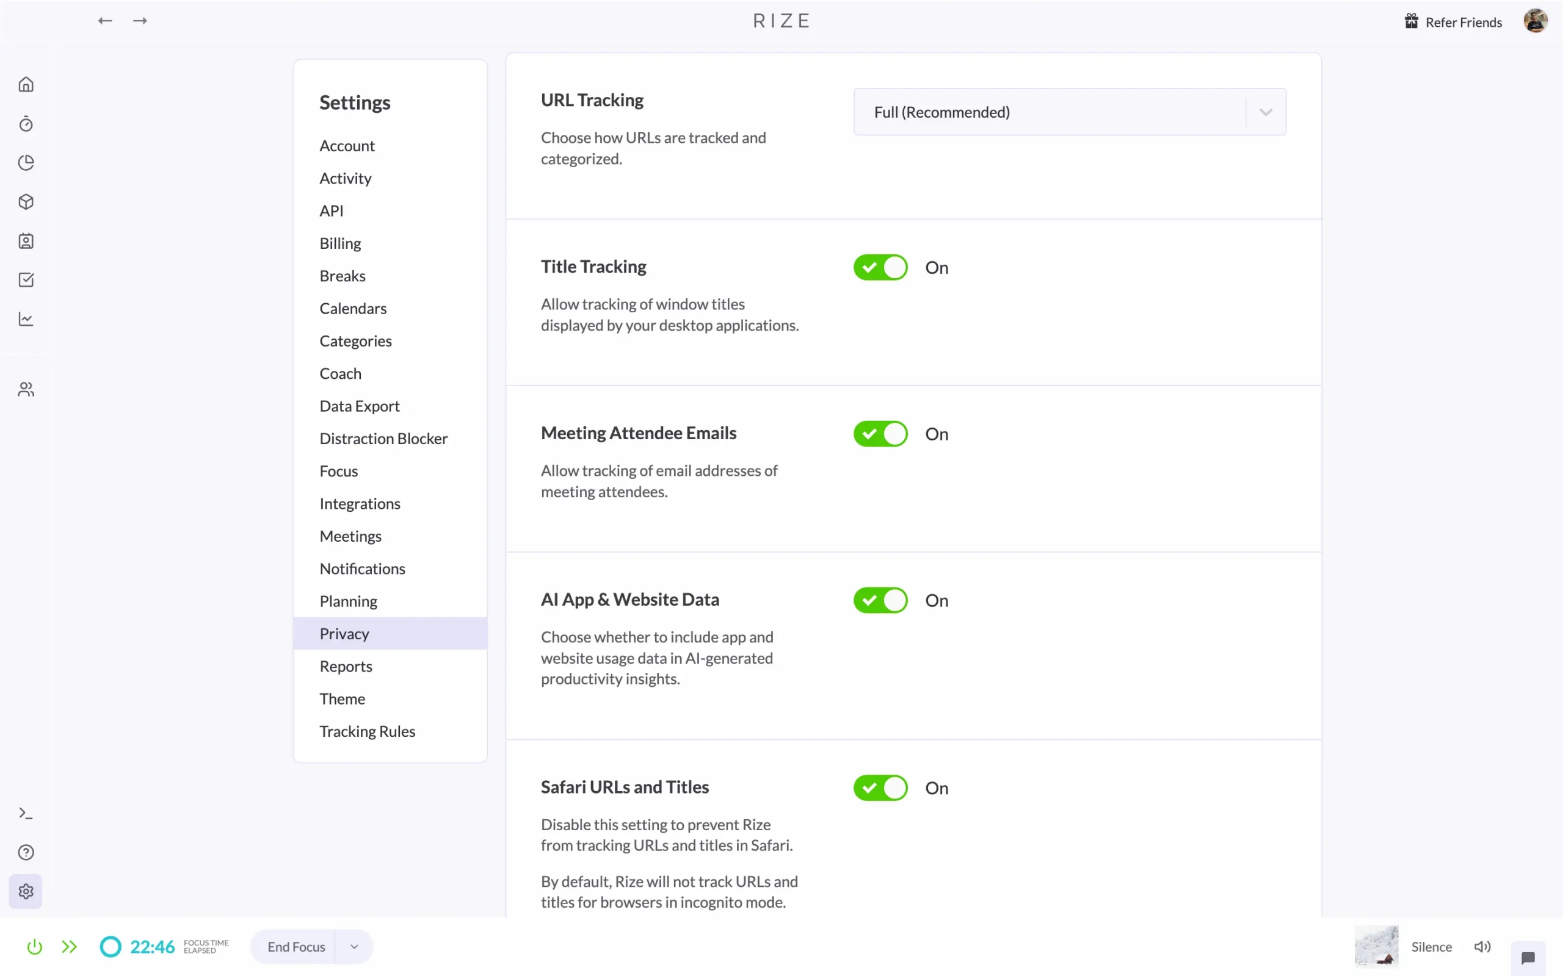
Task: Click the Refer Friends link
Action: 1463,22
